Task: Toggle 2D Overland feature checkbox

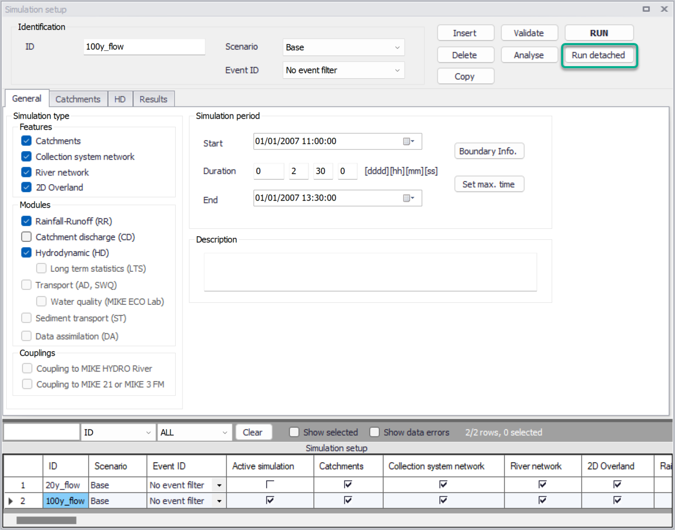Action: pos(26,187)
